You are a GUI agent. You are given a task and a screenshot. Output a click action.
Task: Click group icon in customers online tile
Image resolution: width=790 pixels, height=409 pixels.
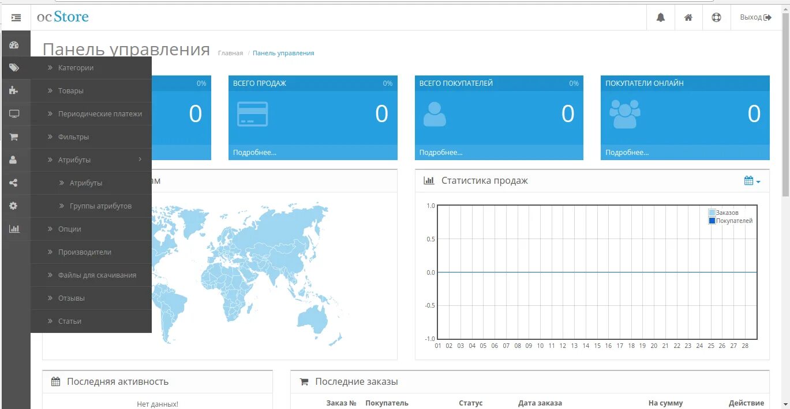[x=625, y=114]
